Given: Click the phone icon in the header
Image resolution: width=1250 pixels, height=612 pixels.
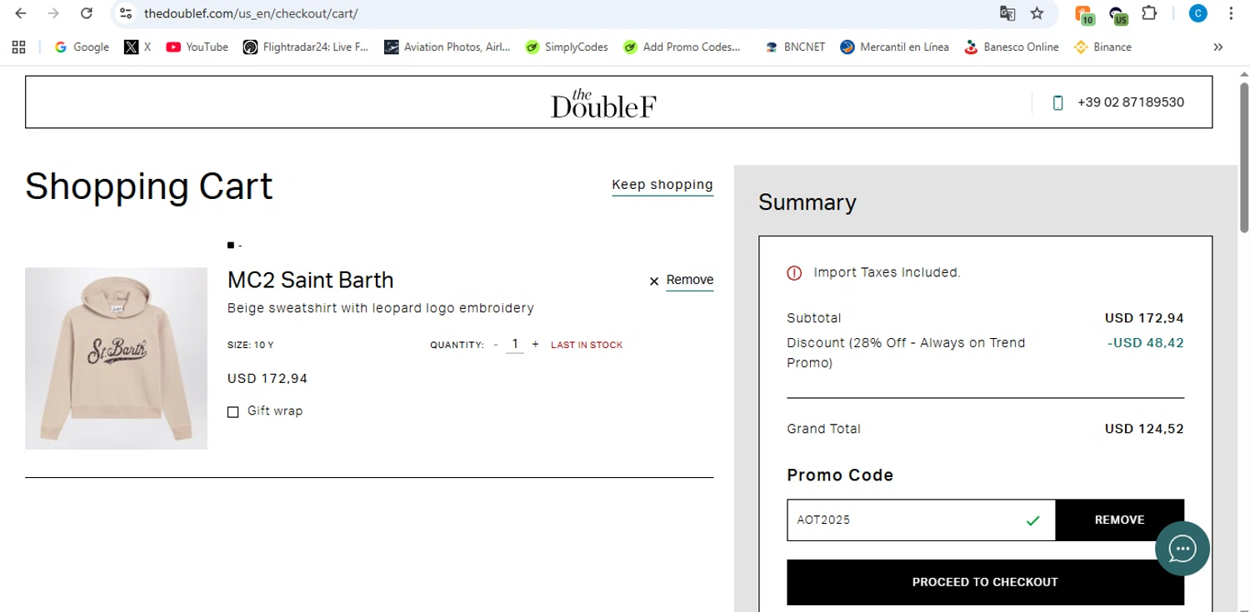Looking at the screenshot, I should (1058, 102).
